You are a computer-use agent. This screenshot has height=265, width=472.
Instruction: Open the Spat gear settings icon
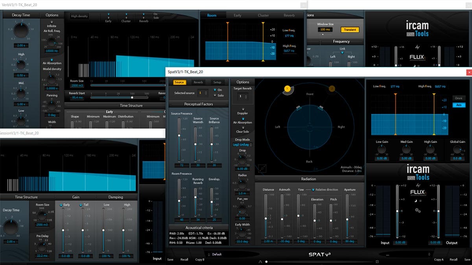(x=418, y=210)
